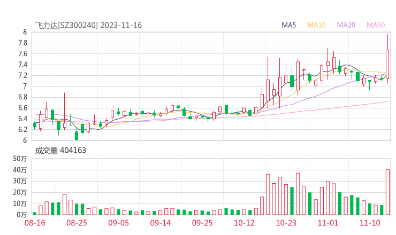The image size is (396, 235).
Task: Click the price axis label 7.2
Action: 22,75
